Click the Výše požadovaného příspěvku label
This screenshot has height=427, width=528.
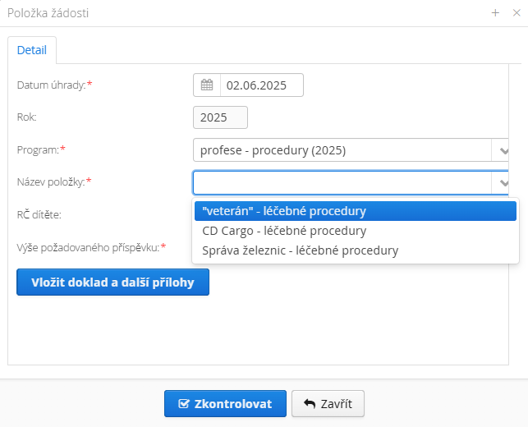(x=88, y=247)
